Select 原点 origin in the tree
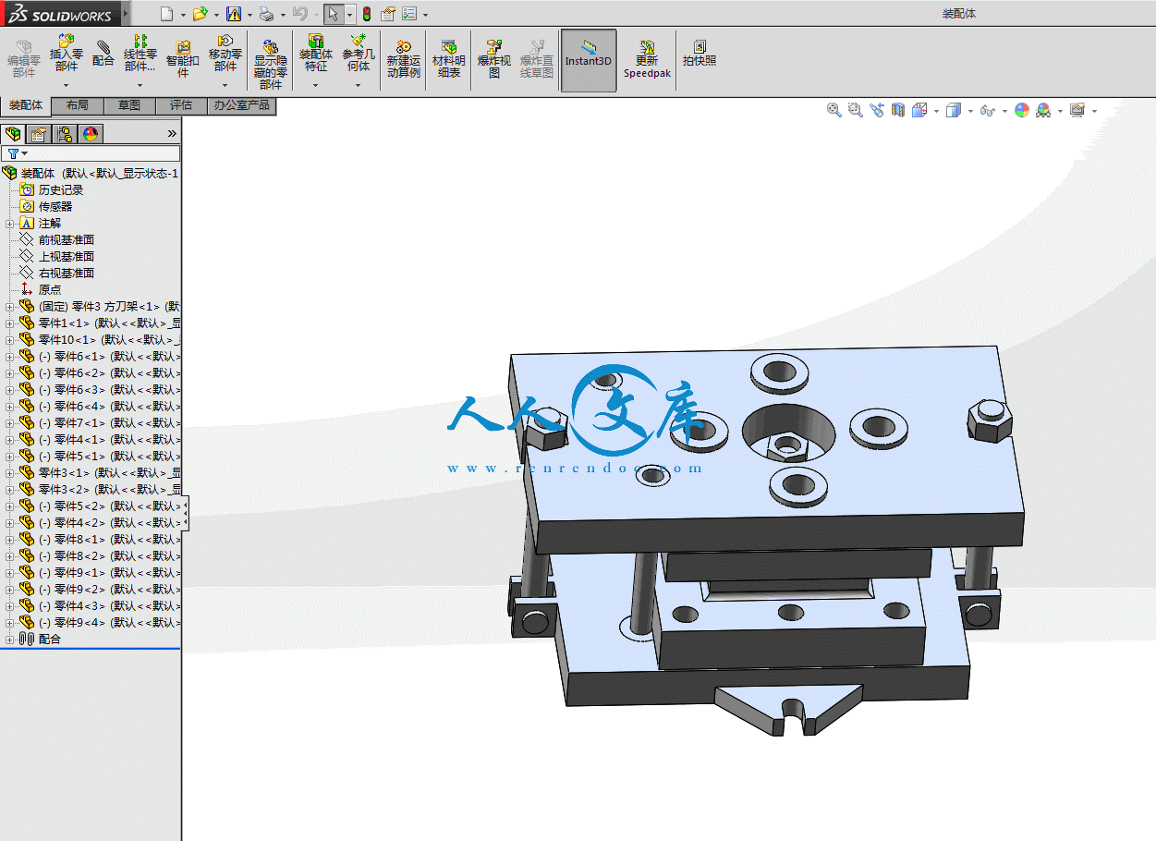 click(x=50, y=290)
